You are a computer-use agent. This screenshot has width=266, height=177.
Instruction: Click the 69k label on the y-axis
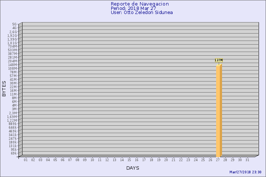13,153
